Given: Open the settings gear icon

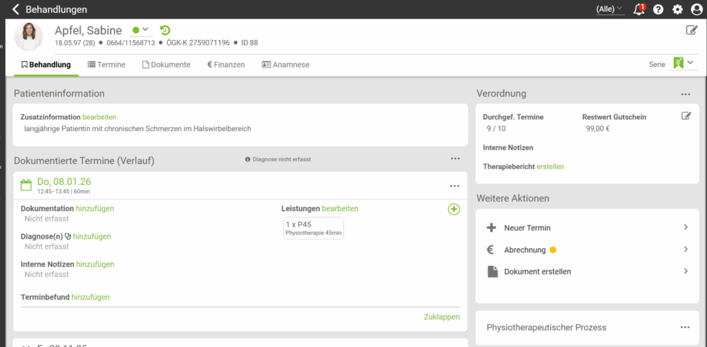Looking at the screenshot, I should pyautogui.click(x=677, y=10).
